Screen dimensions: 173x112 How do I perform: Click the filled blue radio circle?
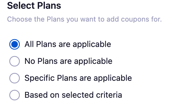tap(15, 44)
